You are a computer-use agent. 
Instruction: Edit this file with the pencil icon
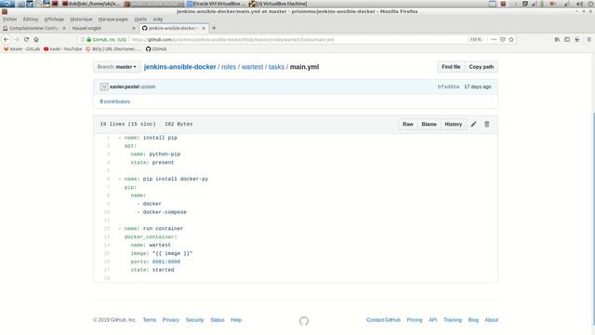point(473,124)
